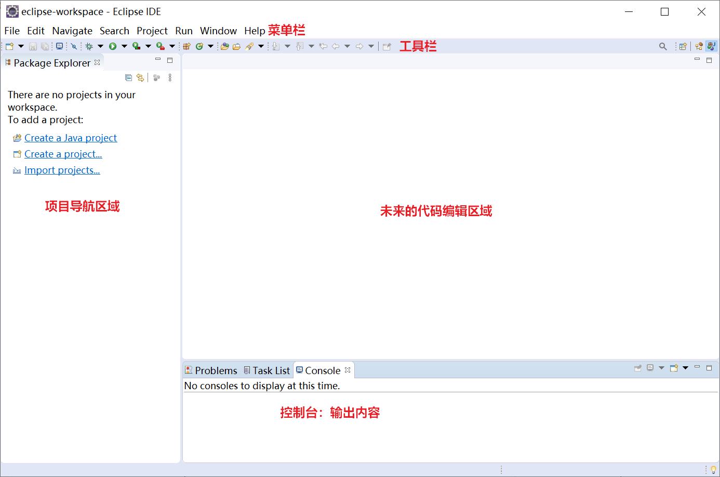Image resolution: width=720 pixels, height=477 pixels.
Task: Click the green Run button in toolbar
Action: point(113,46)
